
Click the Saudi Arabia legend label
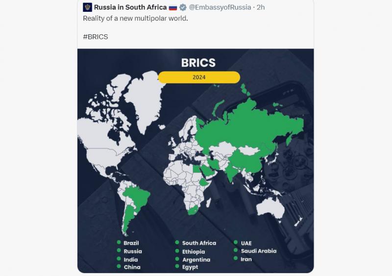pyautogui.click(x=259, y=251)
